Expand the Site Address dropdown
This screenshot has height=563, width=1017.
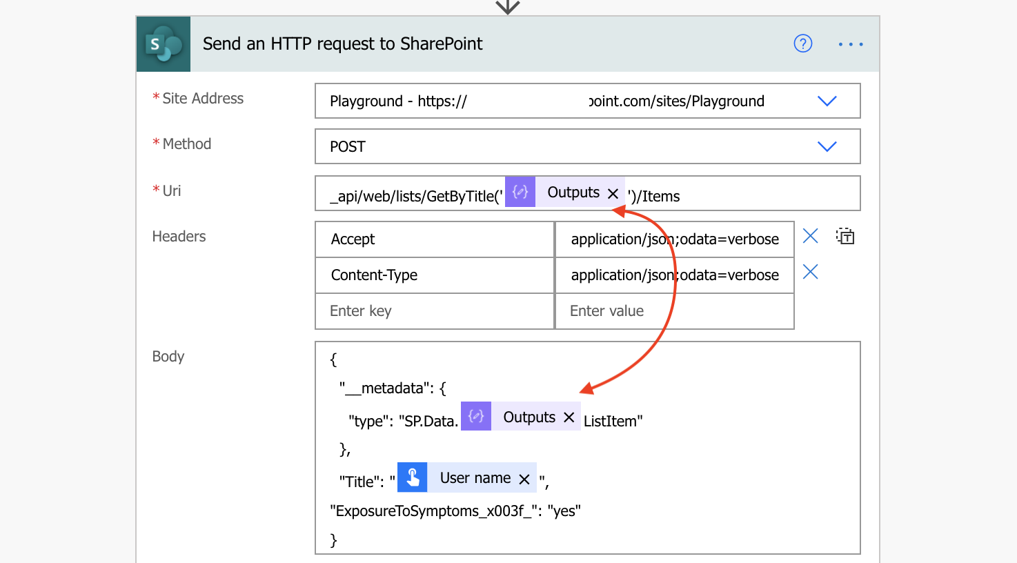point(827,101)
